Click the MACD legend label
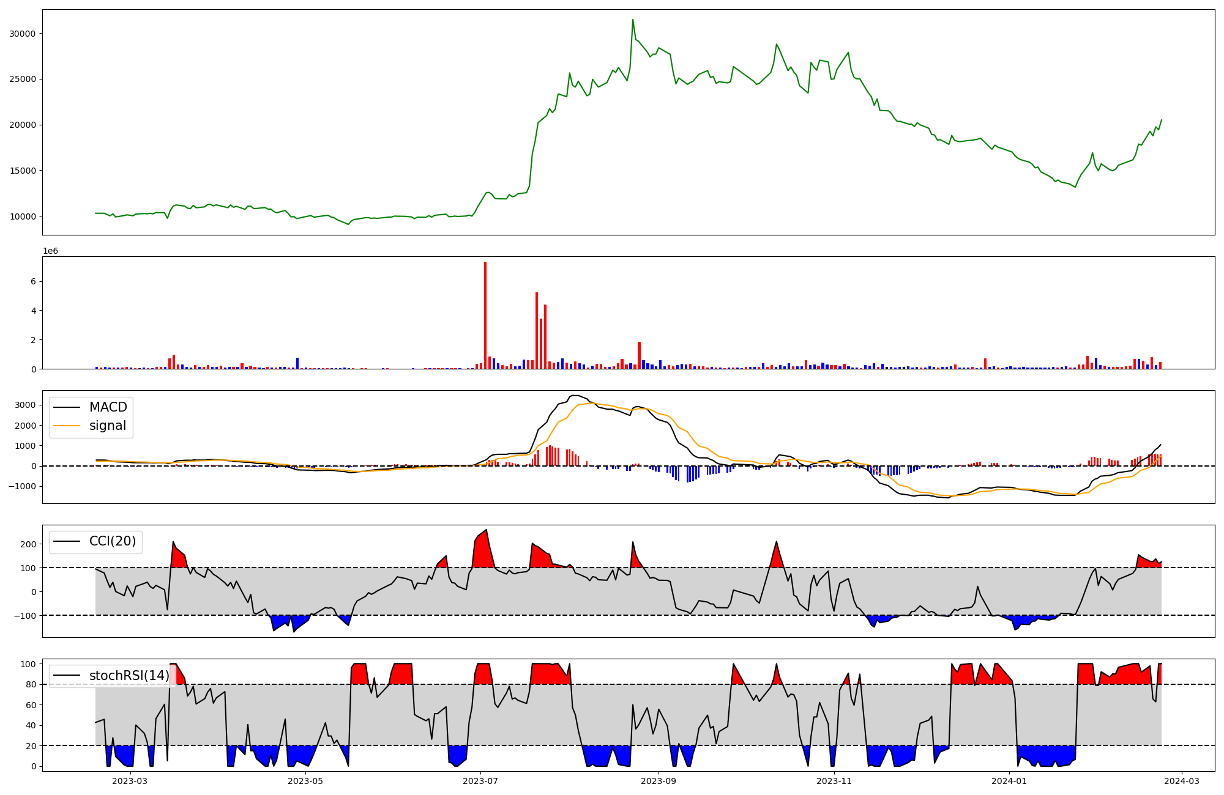The height and width of the screenshot is (795, 1224). point(108,407)
